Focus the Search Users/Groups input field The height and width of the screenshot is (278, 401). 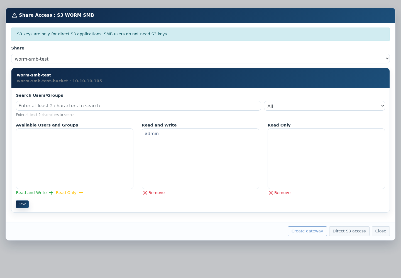point(138,106)
